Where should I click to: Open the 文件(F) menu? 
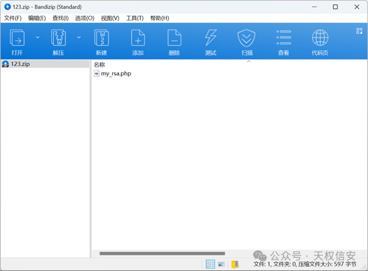[x=13, y=18]
